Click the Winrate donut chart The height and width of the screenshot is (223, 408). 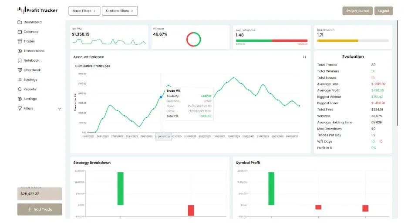(x=193, y=40)
